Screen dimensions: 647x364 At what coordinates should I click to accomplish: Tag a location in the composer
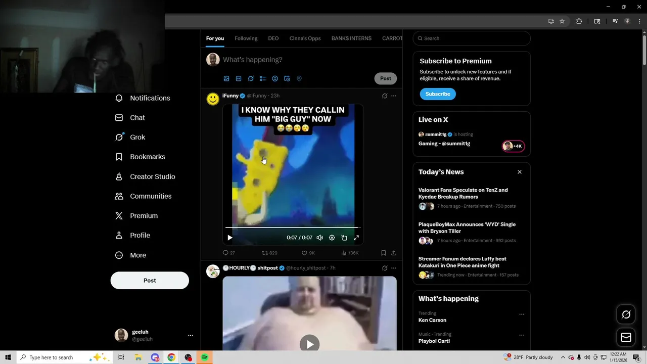coord(299,79)
